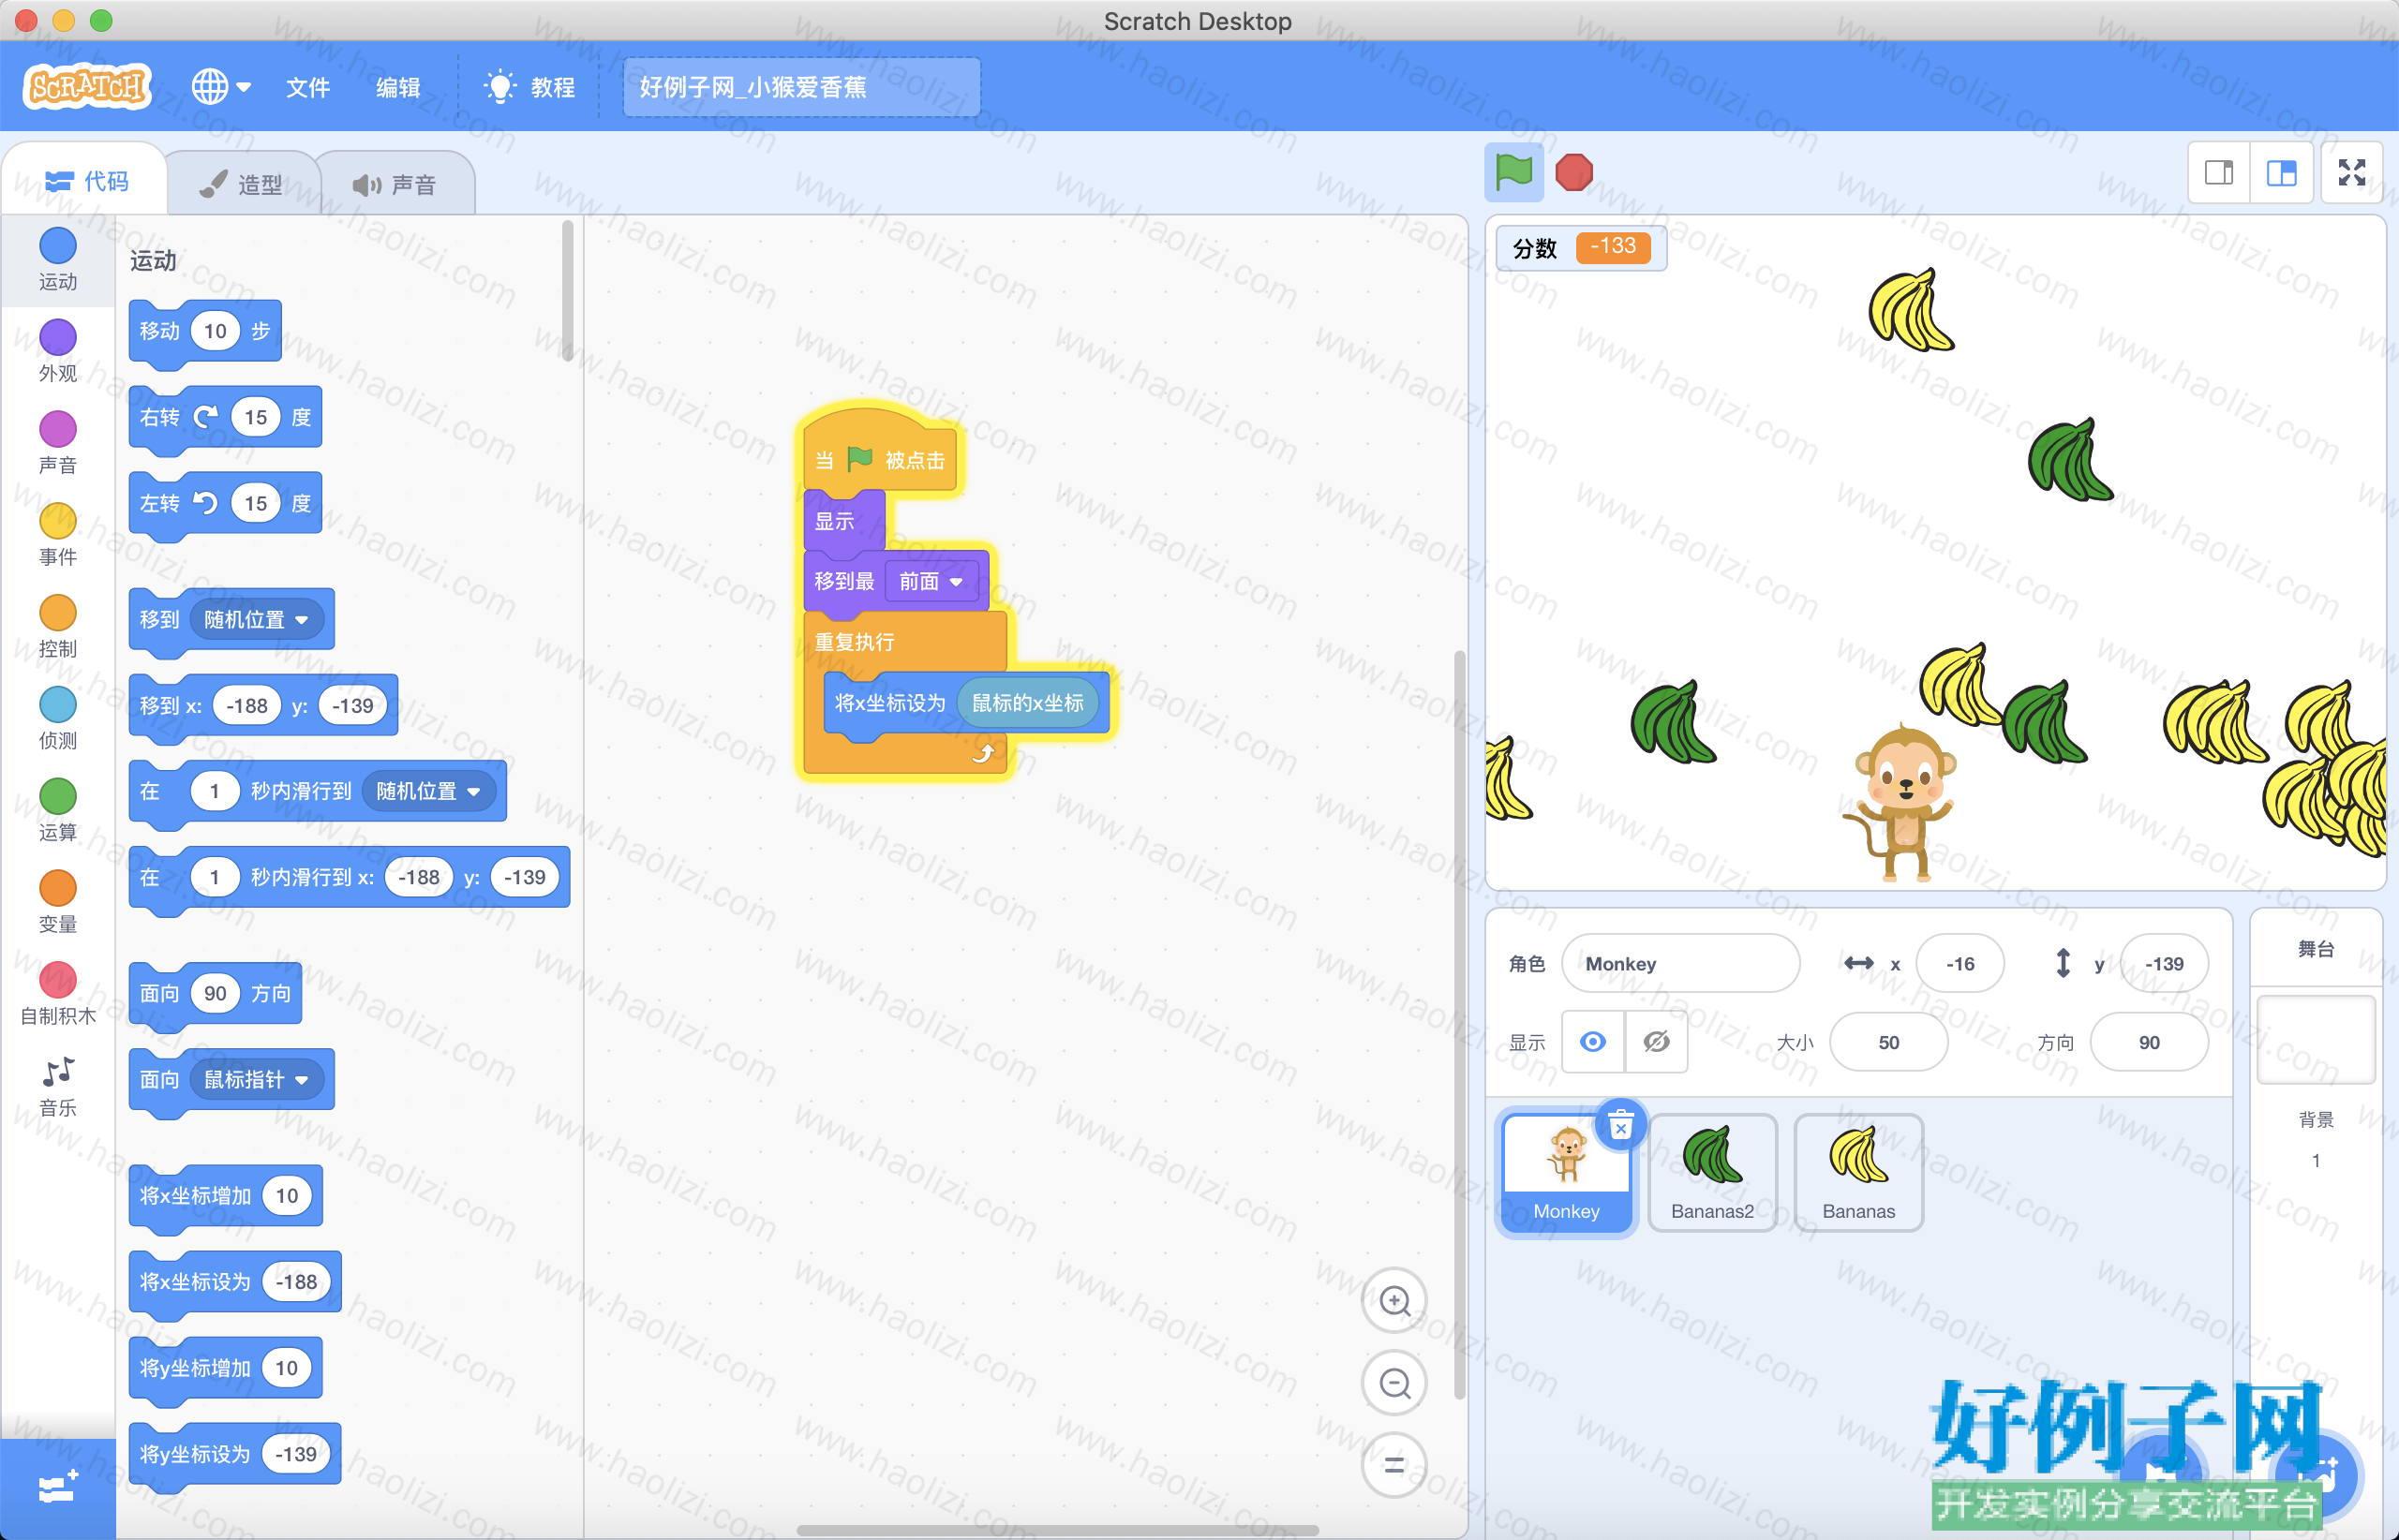2399x1540 pixels.
Task: Click the 显示 block in script
Action: (844, 520)
